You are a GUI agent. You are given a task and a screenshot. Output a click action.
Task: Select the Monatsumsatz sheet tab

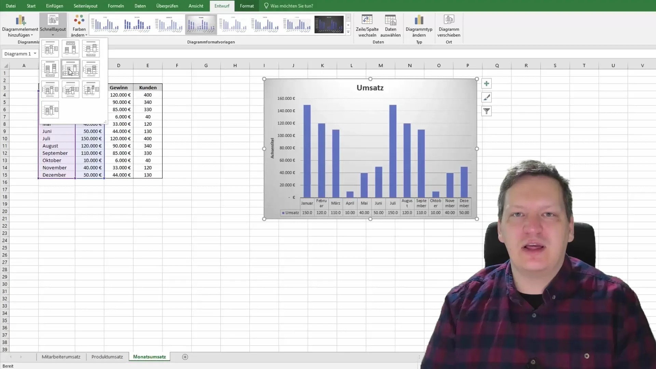click(149, 357)
